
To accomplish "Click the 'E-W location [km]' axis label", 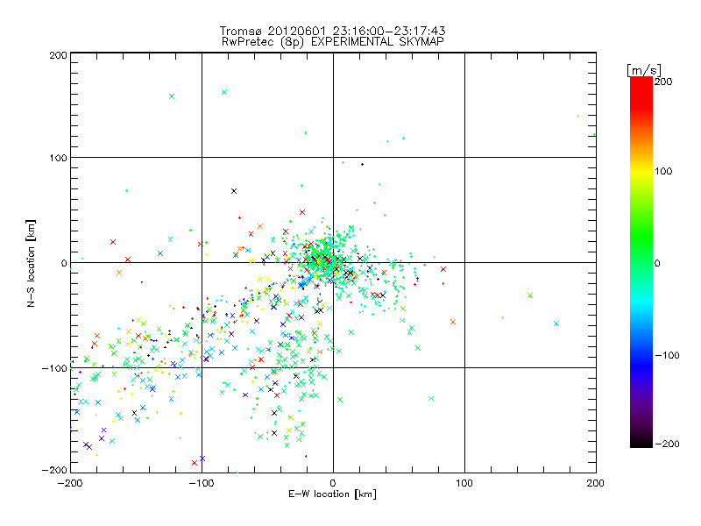I will pyautogui.click(x=332, y=494).
